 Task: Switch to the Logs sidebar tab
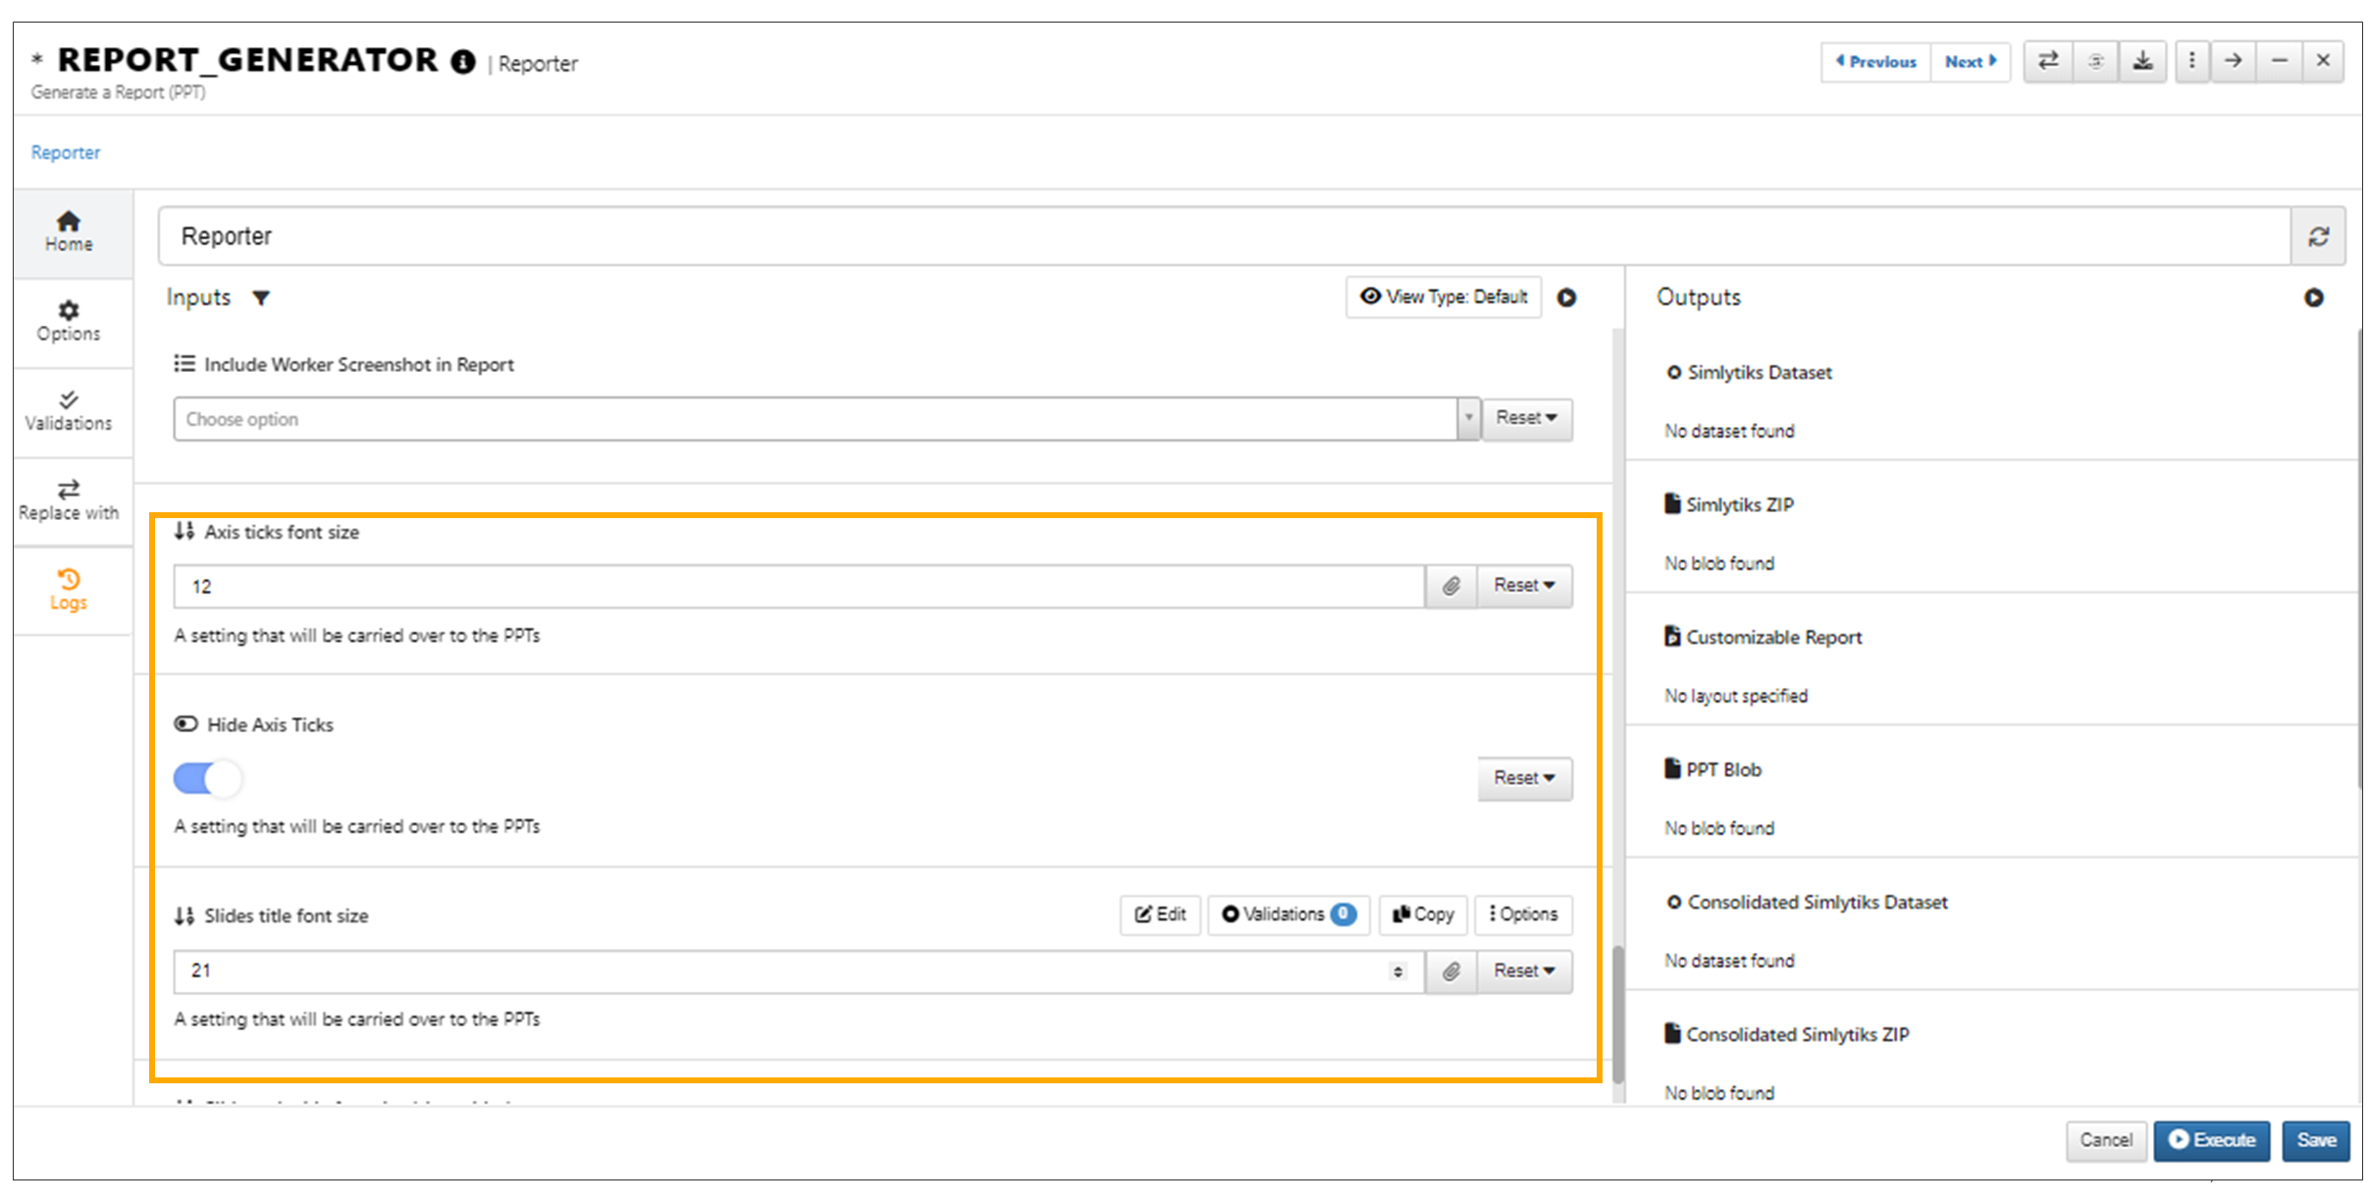69,591
